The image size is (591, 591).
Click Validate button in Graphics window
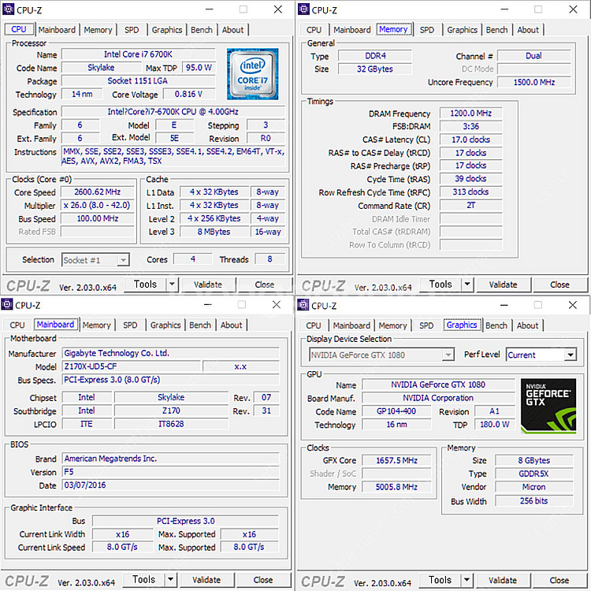[503, 580]
